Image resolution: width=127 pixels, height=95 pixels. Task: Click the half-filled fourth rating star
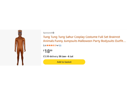point(53,45)
